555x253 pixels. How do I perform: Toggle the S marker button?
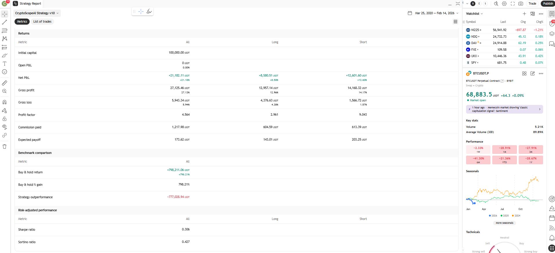[x=486, y=3]
